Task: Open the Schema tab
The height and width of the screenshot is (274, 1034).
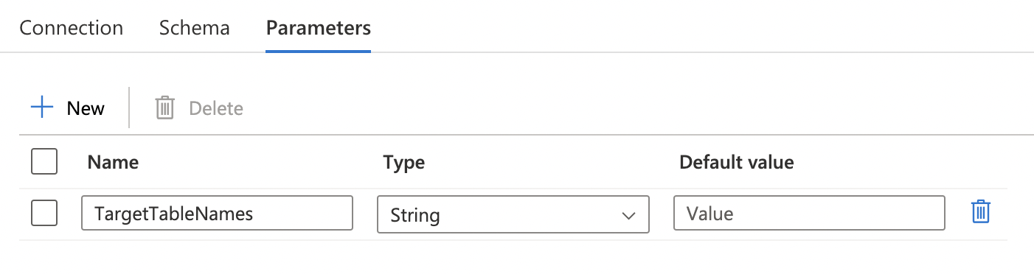Action: pos(195,28)
